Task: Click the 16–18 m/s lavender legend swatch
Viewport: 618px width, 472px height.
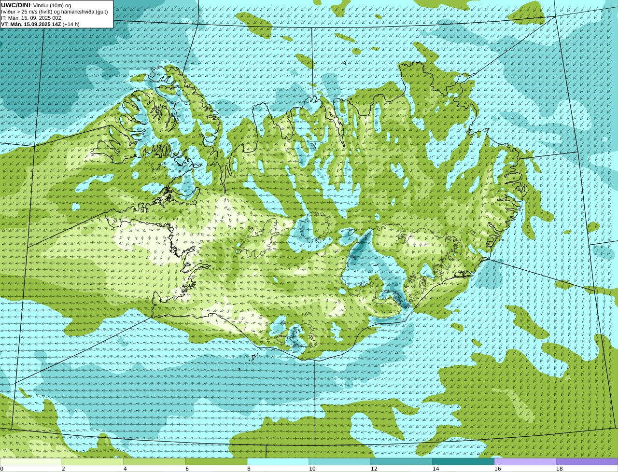Action: pos(525,461)
